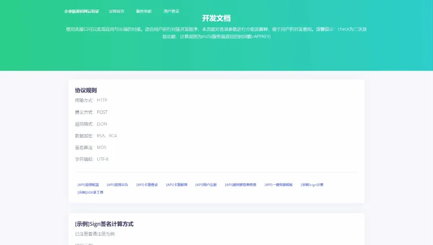Open the [API]一键对接模板 link

click(278, 185)
